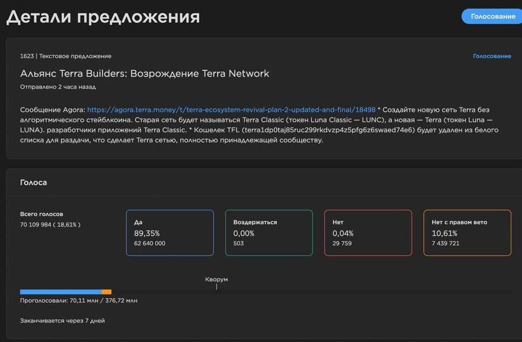
Task: Click the Проголосовали 70,11 млн summary text
Action: point(78,301)
